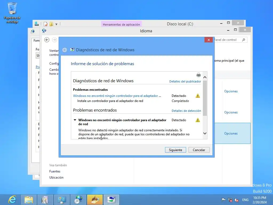
Task: Open the Fuentes link under Vea también
Action: point(55,171)
